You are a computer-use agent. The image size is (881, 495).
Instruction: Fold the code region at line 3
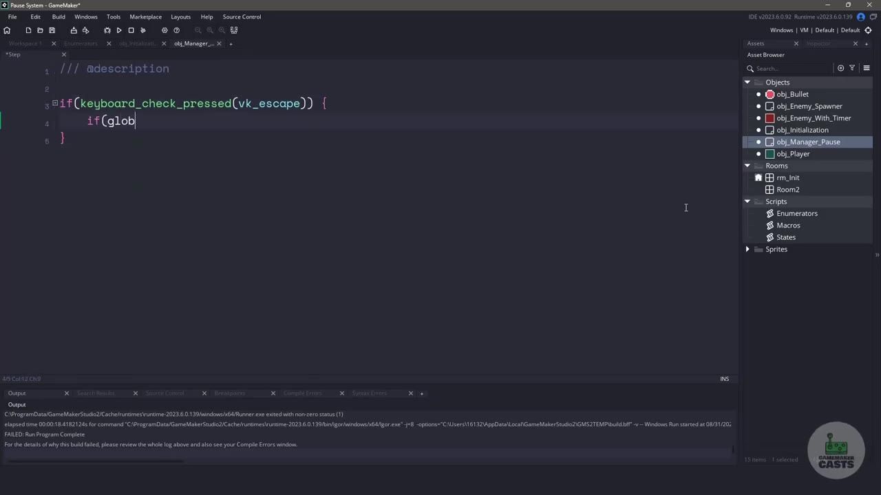(x=55, y=103)
